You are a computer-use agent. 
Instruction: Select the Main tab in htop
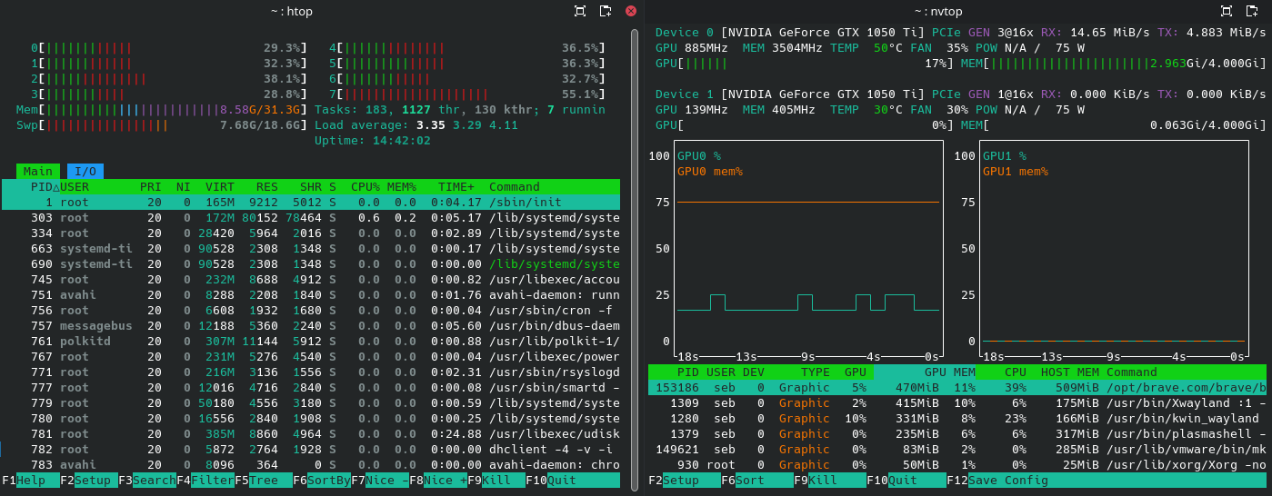(38, 171)
